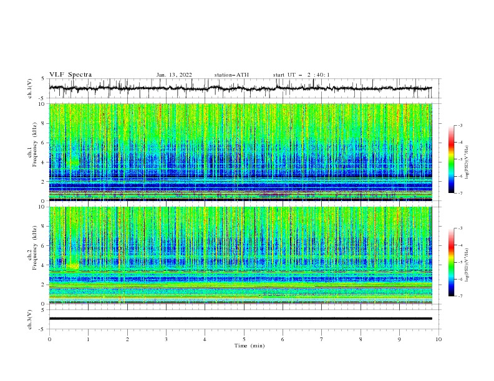The height and width of the screenshot is (381, 494).
Task: Select the 'Jan. 13, 2022' date text
Action: tap(174, 75)
